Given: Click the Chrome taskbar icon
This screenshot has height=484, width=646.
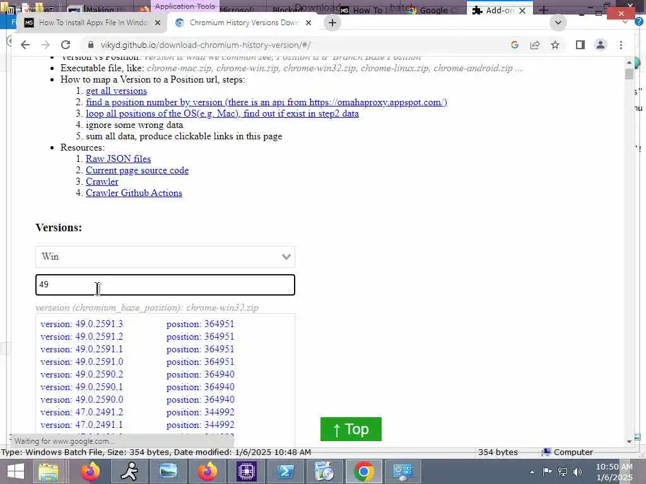Looking at the screenshot, I should (x=364, y=471).
